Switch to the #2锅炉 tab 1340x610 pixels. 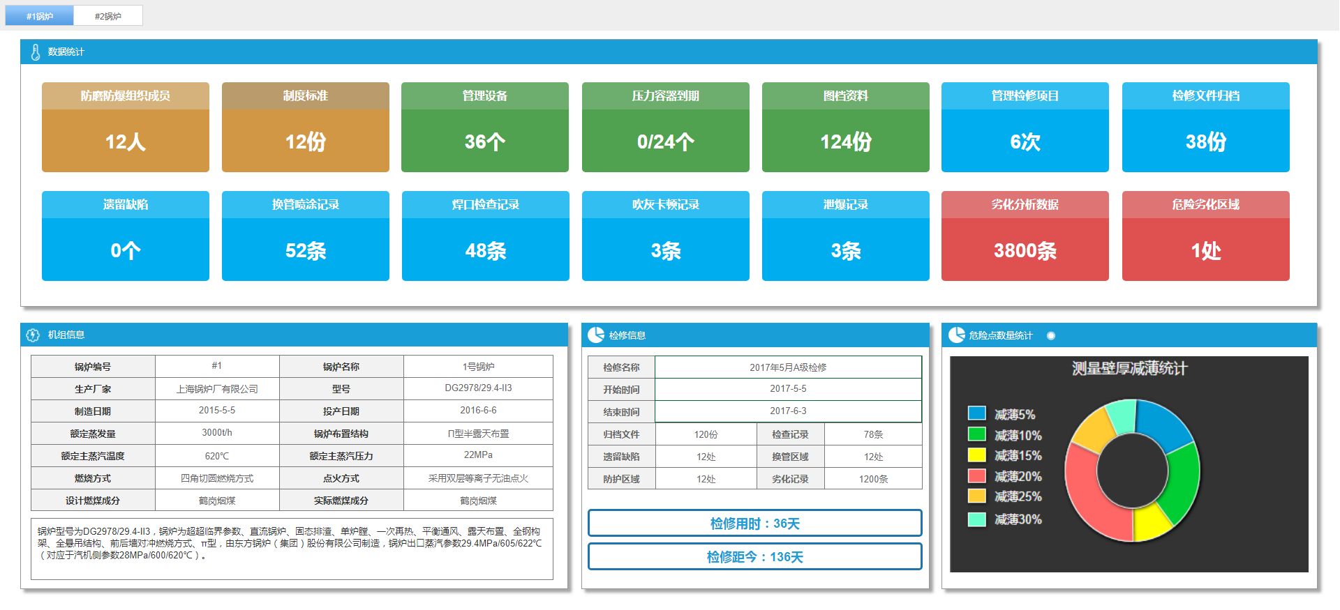tap(108, 15)
